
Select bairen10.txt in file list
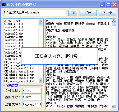click(x=14, y=27)
